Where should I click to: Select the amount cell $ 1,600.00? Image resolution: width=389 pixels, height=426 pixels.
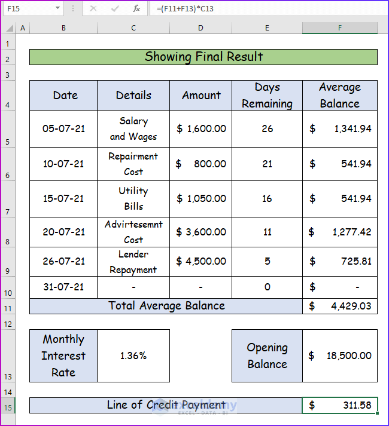(x=200, y=129)
